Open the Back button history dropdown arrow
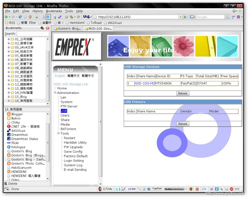 [x=9, y=17]
